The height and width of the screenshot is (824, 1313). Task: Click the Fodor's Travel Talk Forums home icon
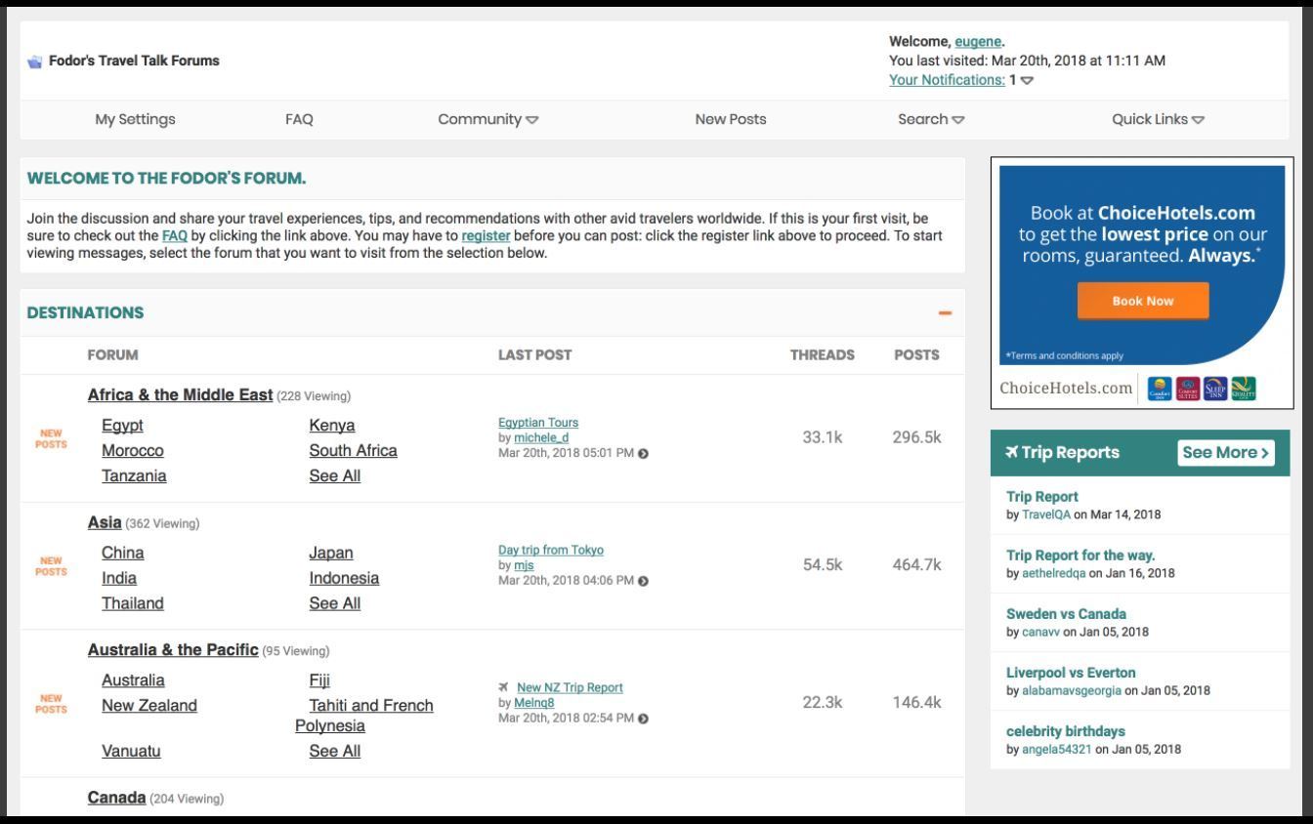click(x=36, y=62)
